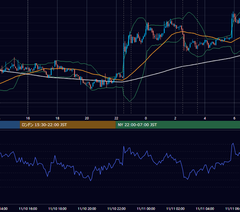Click the 22 hour label on the time axis
Screen dimensions: 240x212
(116, 118)
